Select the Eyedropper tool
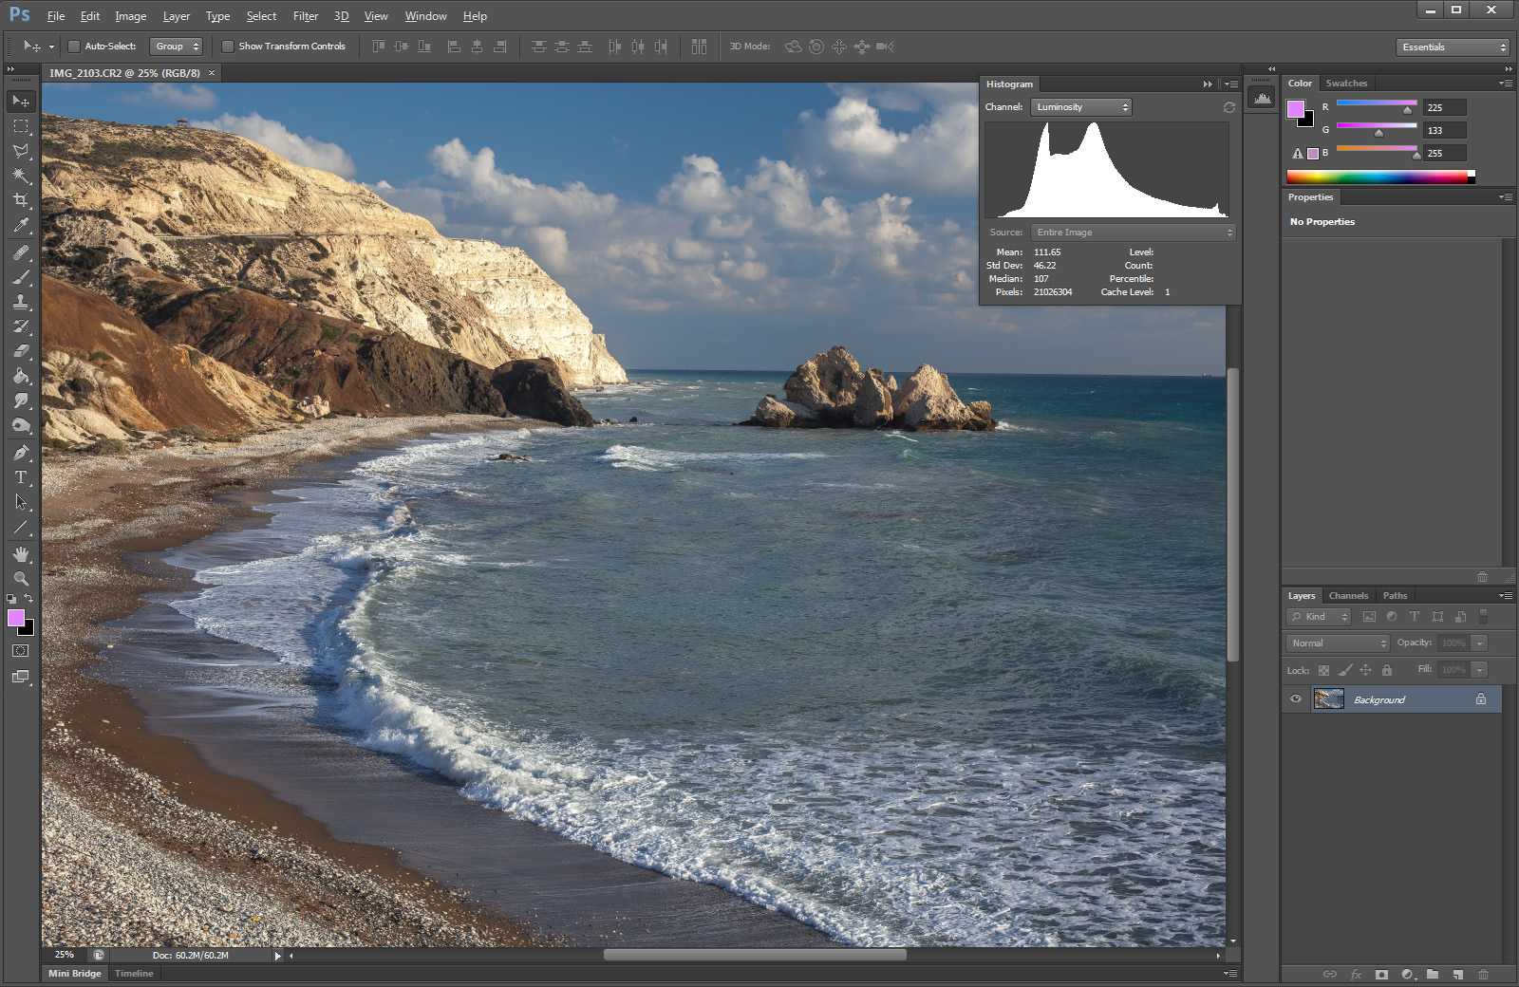 (x=21, y=226)
